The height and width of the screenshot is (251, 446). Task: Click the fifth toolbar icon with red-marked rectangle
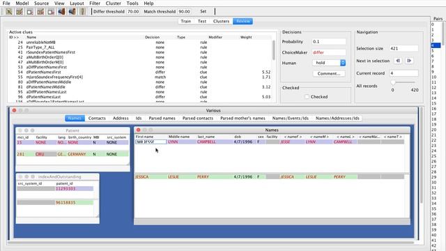pyautogui.click(x=51, y=12)
